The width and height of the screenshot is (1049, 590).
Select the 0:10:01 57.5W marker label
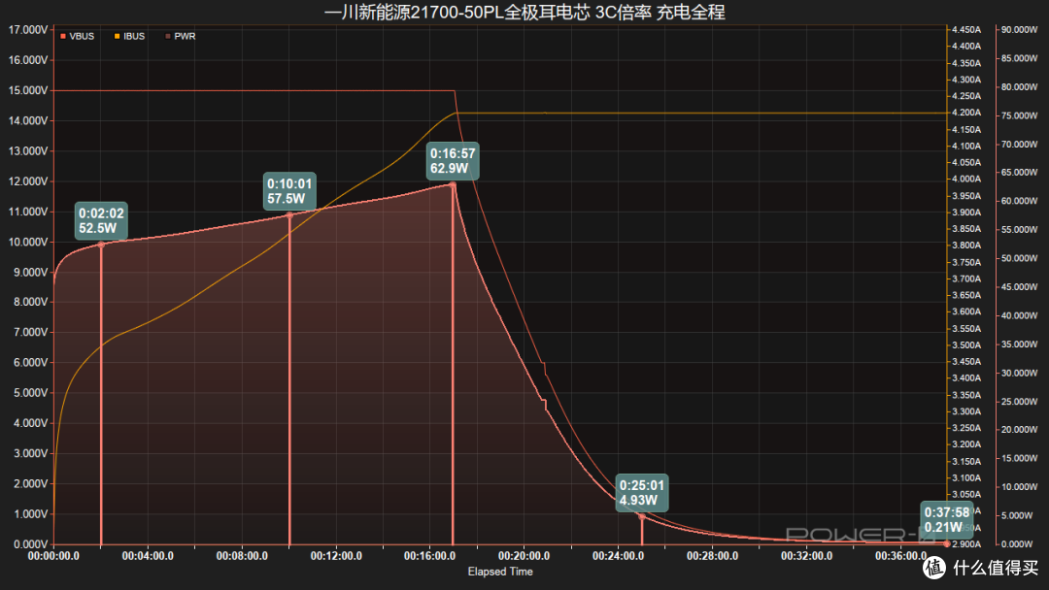click(289, 191)
